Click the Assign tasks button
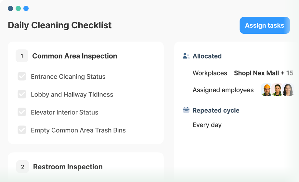Viewport: 299px width, 182px height. 265,25
